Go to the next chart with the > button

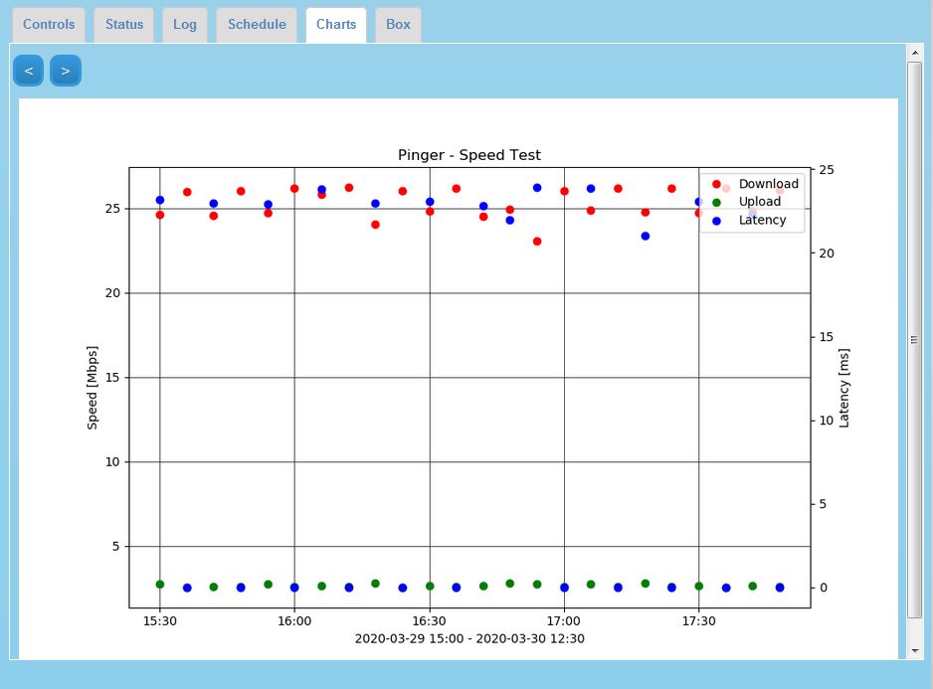[66, 71]
